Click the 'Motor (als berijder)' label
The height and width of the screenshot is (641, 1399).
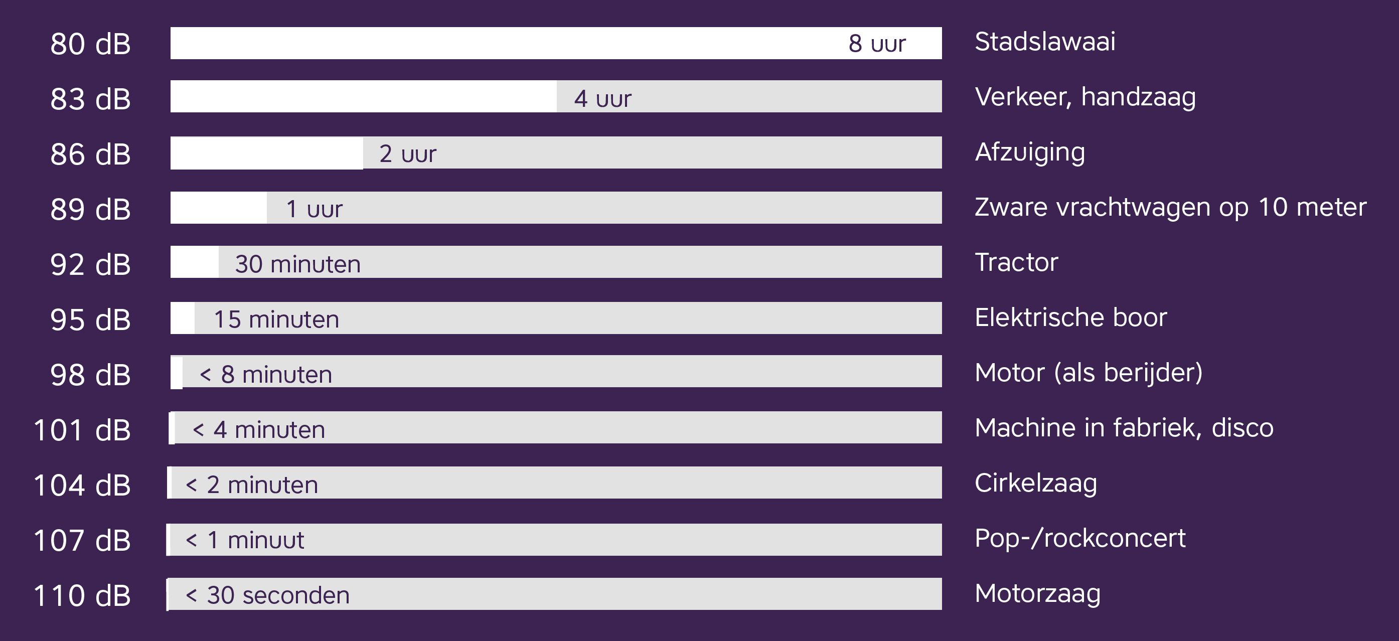point(1088,373)
